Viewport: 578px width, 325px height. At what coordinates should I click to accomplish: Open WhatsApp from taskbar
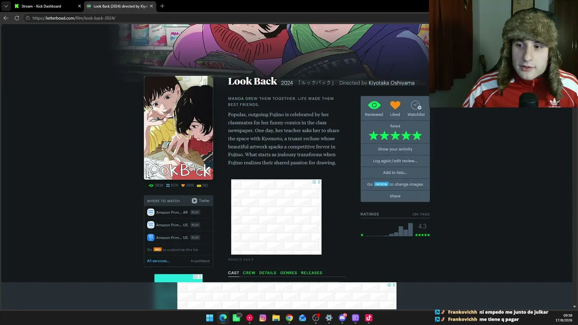236,318
